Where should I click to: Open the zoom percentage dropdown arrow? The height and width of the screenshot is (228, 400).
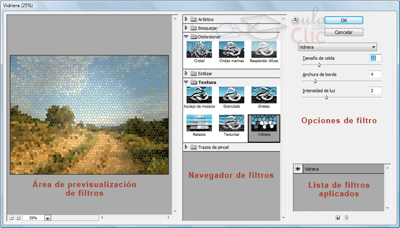pos(48,218)
